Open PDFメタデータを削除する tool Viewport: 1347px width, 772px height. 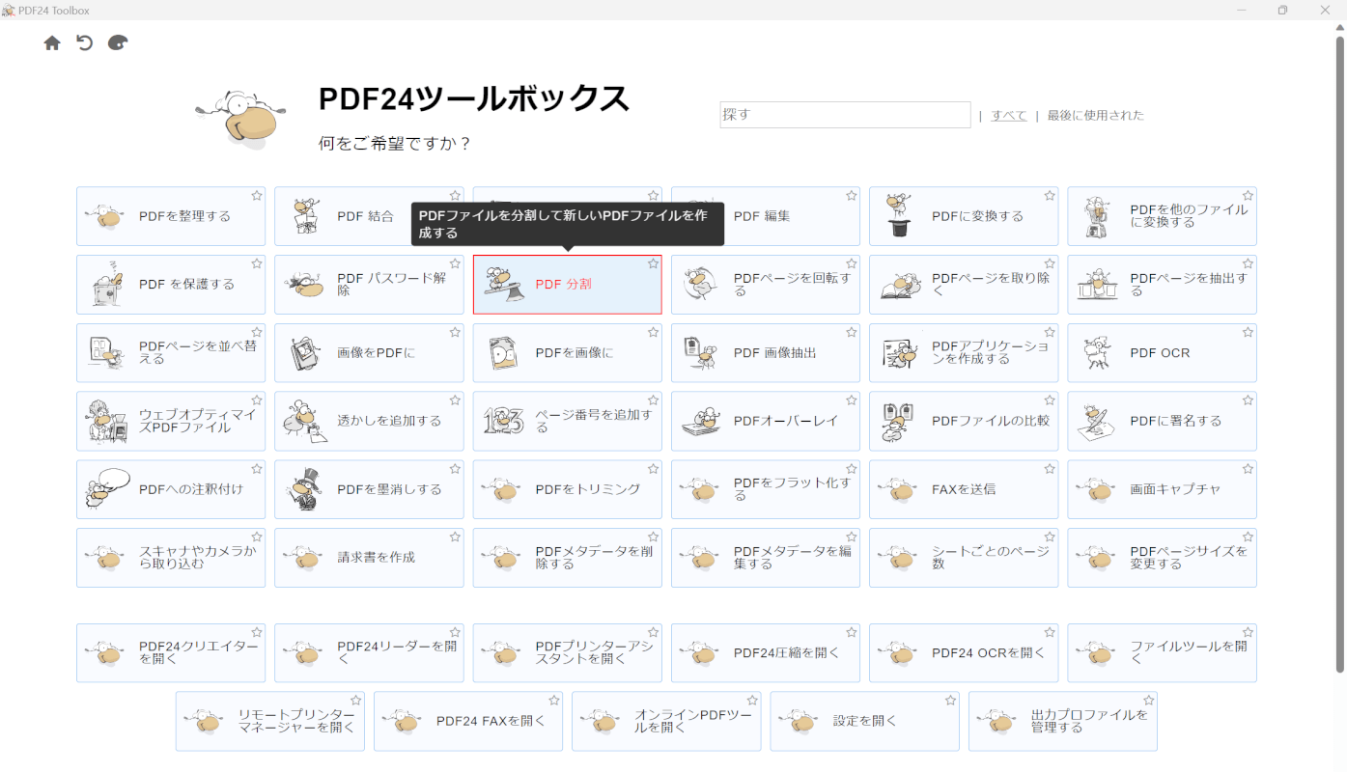pos(567,558)
